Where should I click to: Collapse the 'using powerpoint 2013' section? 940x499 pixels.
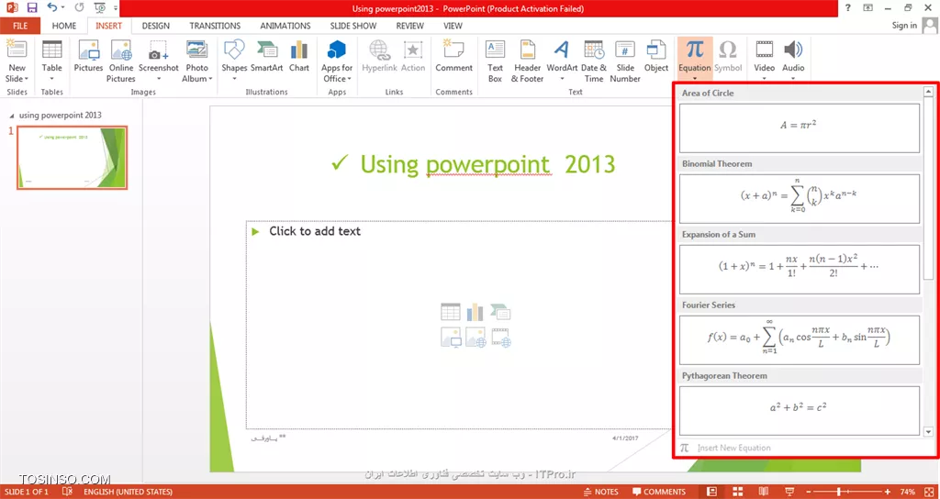pos(13,115)
